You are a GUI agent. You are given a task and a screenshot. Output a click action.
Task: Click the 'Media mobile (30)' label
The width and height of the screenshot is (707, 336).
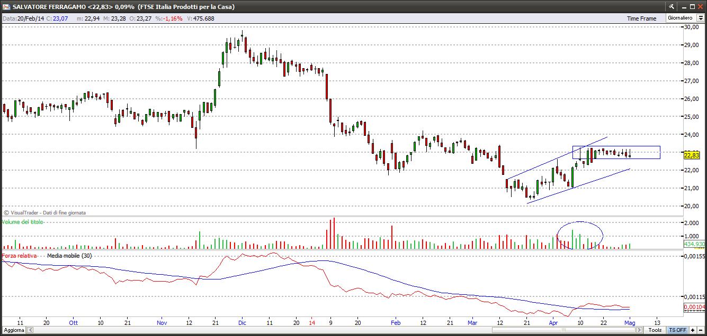(x=69, y=256)
